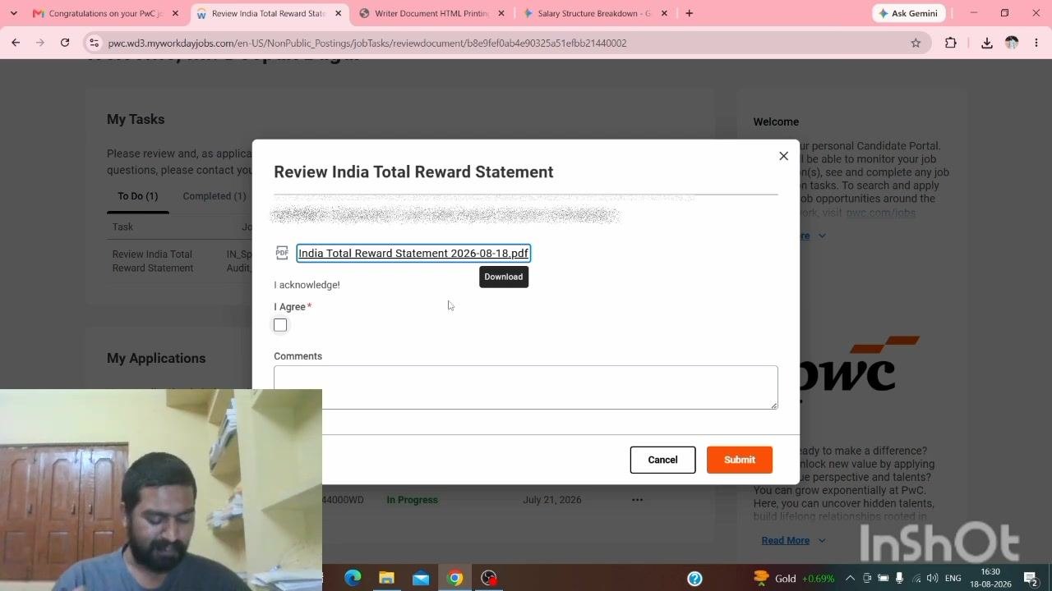The height and width of the screenshot is (591, 1052).
Task: Open the Chrome three-dot menu
Action: tap(1037, 43)
